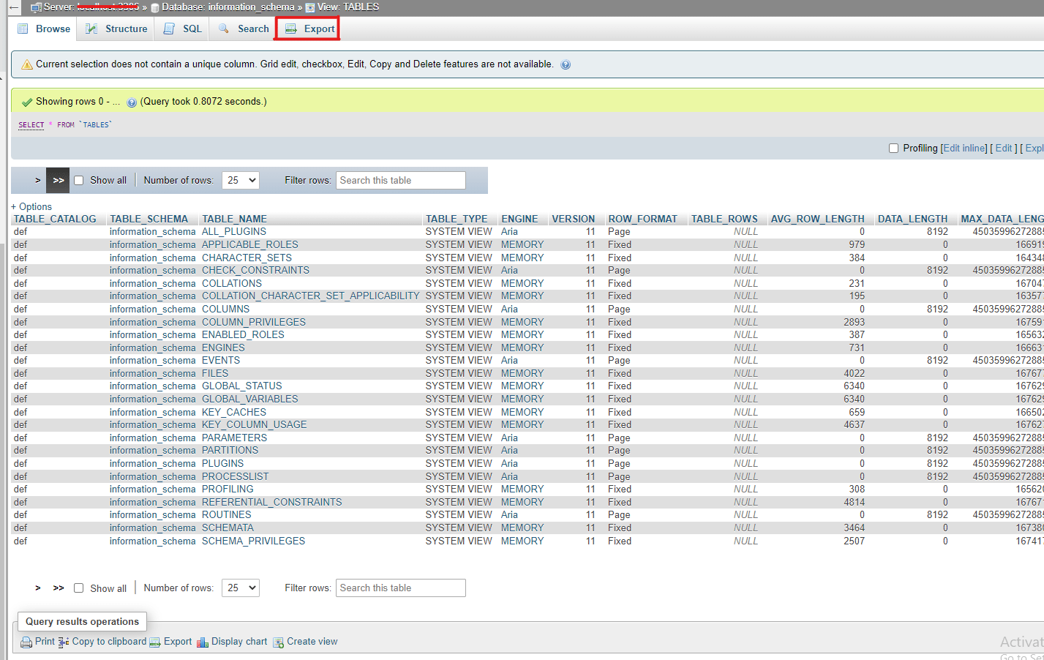Check the top Show all checkbox
Image resolution: width=1044 pixels, height=660 pixels.
coord(79,181)
